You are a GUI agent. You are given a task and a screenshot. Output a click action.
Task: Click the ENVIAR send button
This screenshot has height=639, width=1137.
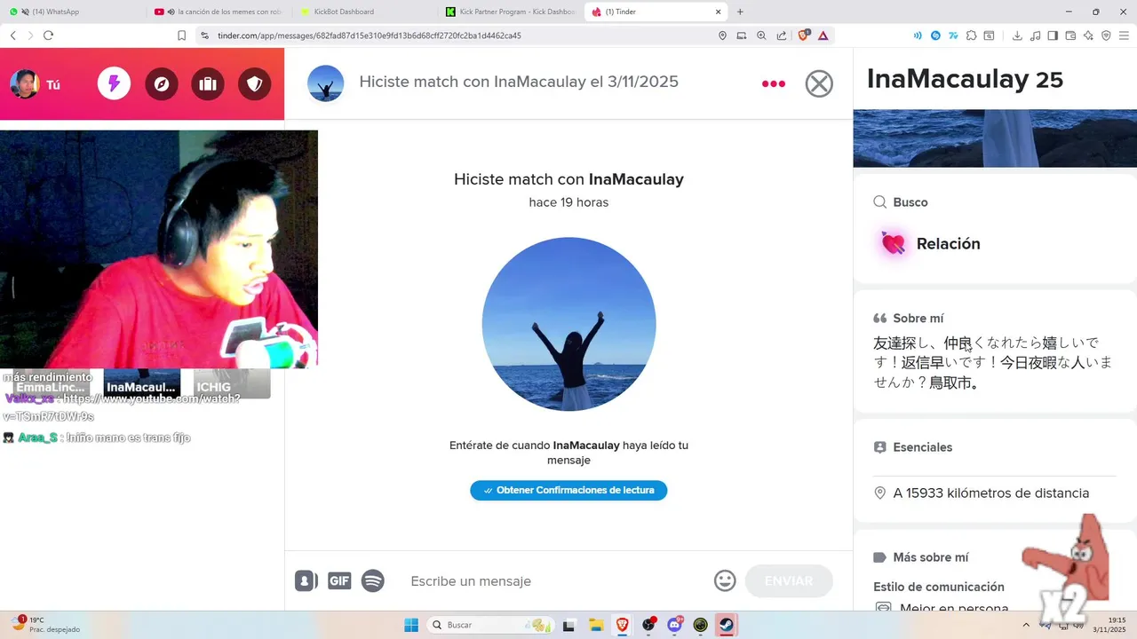789,580
